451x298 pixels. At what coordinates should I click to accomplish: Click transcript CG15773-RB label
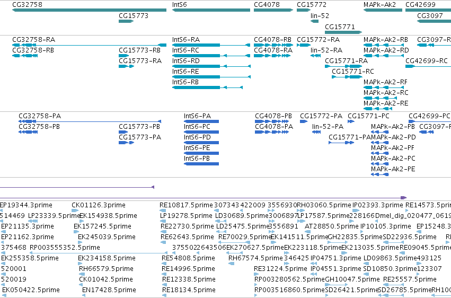(x=139, y=50)
